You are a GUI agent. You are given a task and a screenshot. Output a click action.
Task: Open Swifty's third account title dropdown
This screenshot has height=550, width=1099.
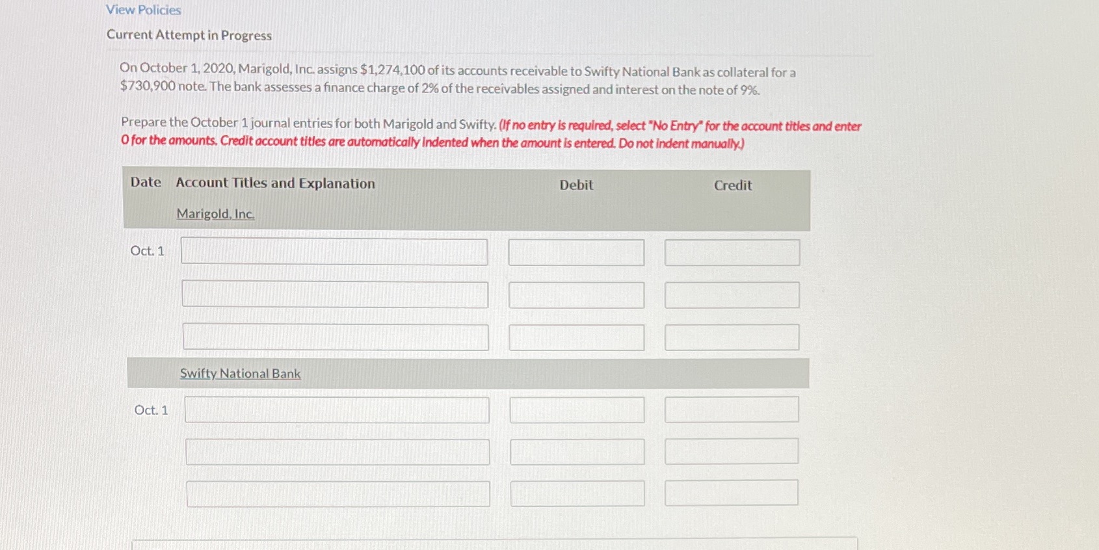pos(338,494)
